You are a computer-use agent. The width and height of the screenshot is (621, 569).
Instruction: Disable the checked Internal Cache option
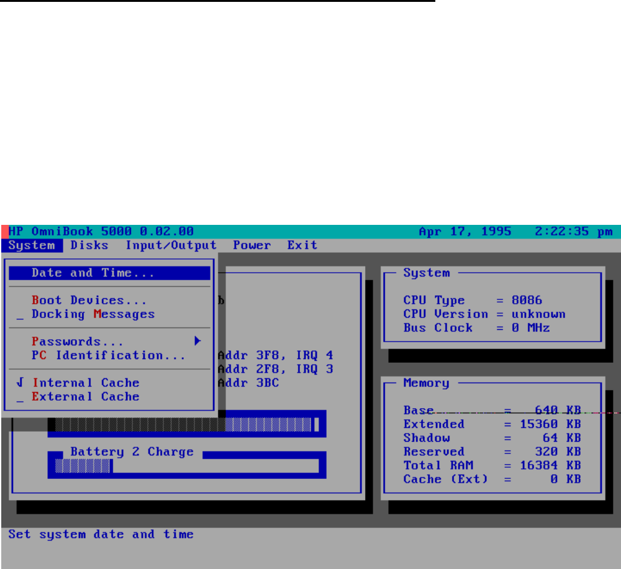click(109, 383)
